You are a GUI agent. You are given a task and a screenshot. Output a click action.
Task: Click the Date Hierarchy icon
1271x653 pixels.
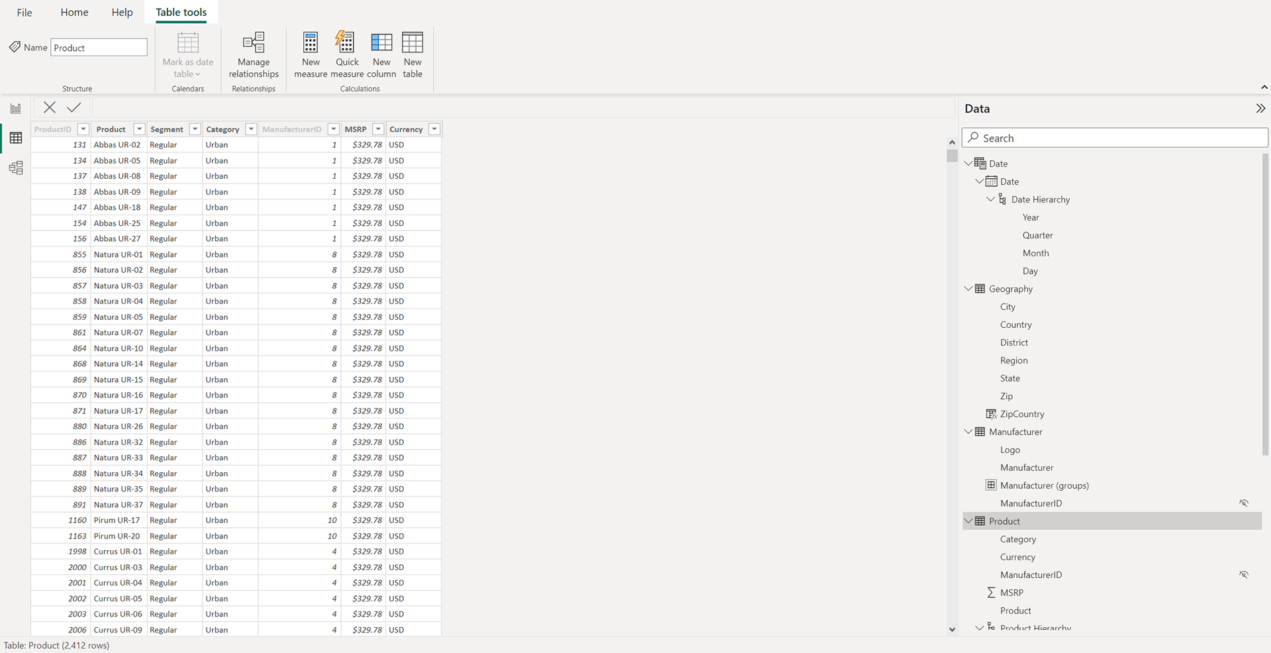point(1002,199)
